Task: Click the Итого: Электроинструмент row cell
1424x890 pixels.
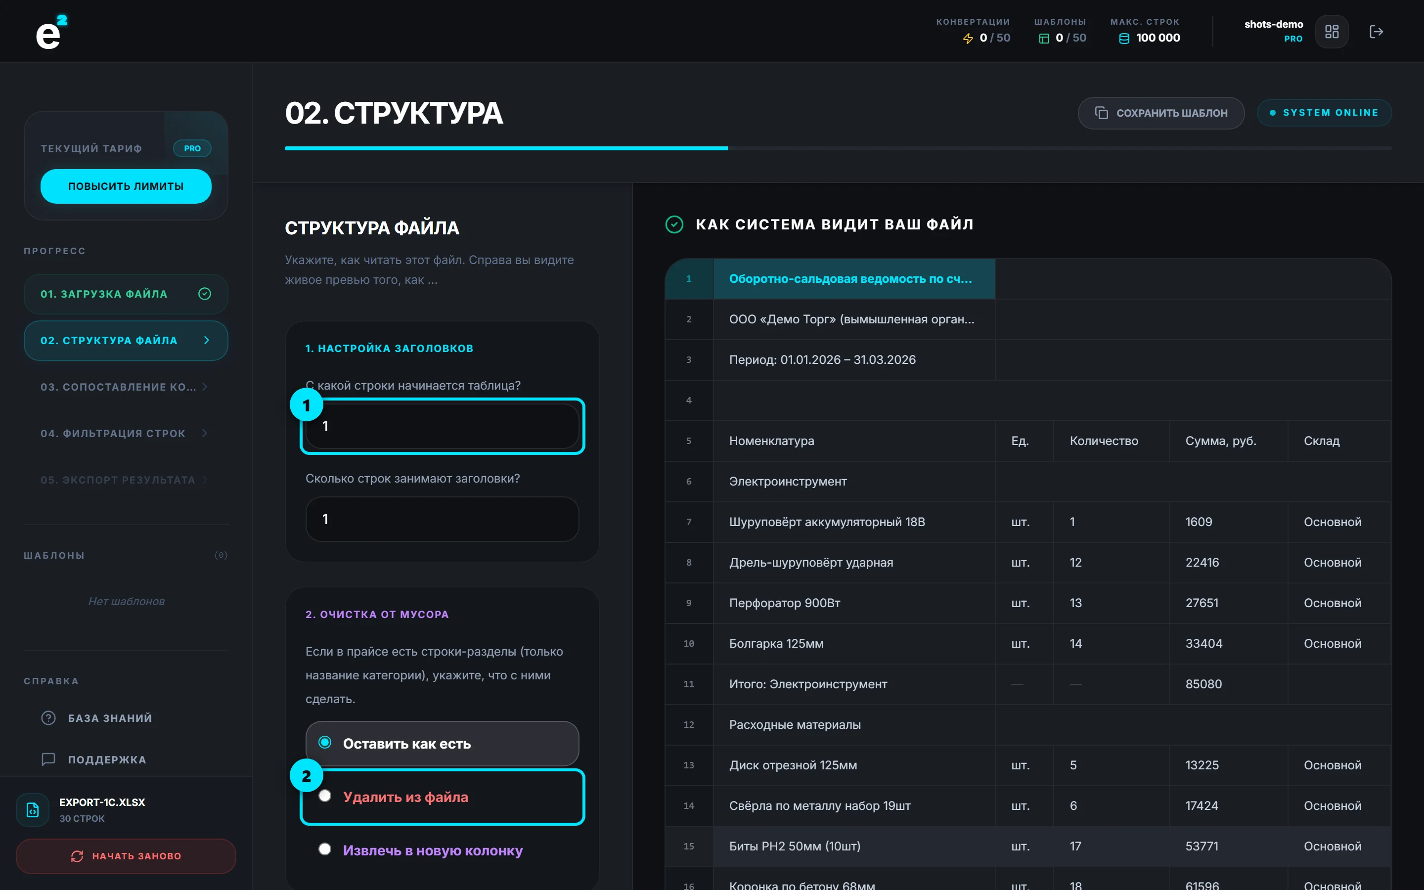Action: coord(854,684)
